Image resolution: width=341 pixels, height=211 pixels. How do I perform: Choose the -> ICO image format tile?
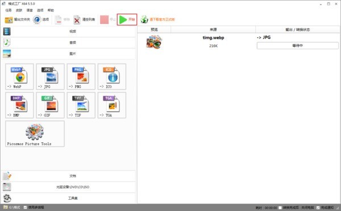[x=112, y=77]
